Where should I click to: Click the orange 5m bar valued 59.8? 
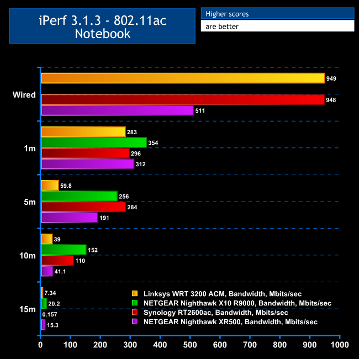pos(50,185)
